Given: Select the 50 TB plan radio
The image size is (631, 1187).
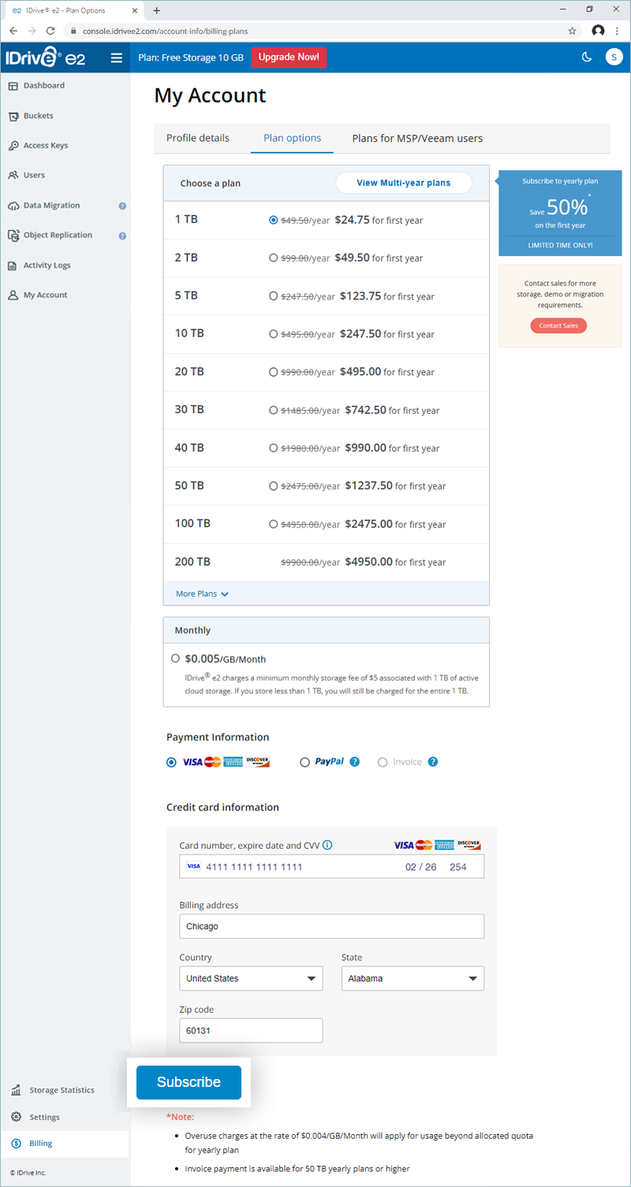Looking at the screenshot, I should point(274,486).
